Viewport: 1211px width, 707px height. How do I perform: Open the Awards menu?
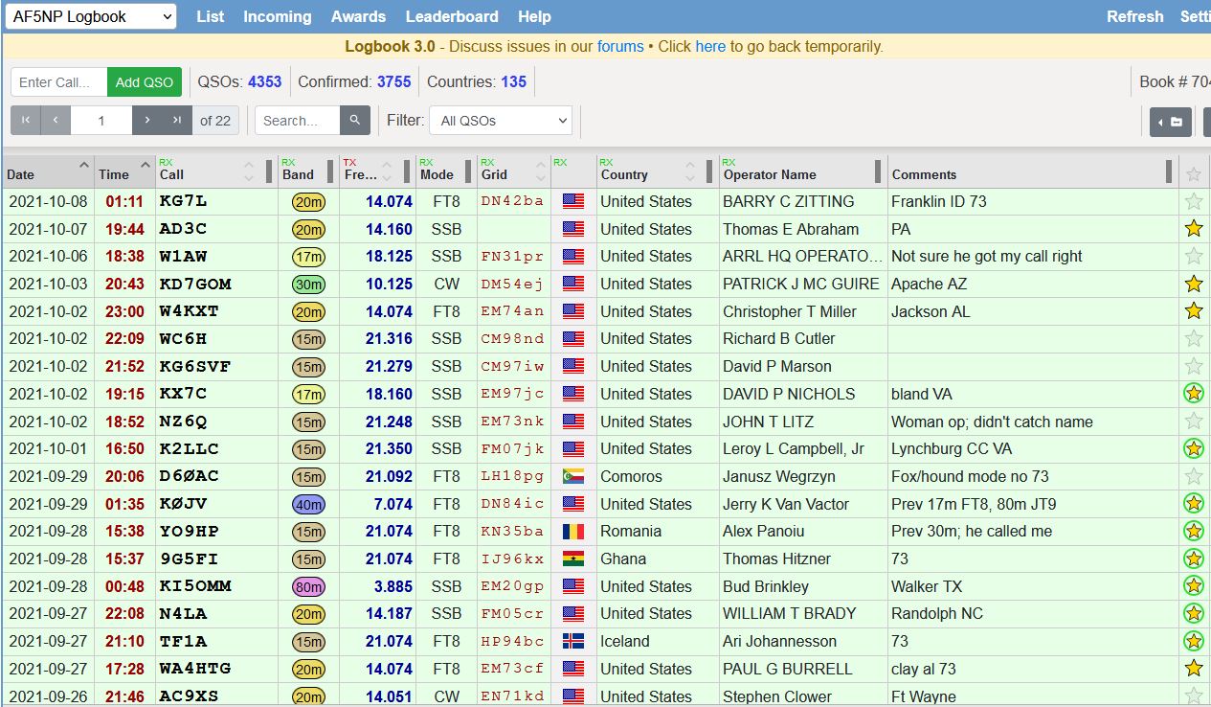point(358,16)
